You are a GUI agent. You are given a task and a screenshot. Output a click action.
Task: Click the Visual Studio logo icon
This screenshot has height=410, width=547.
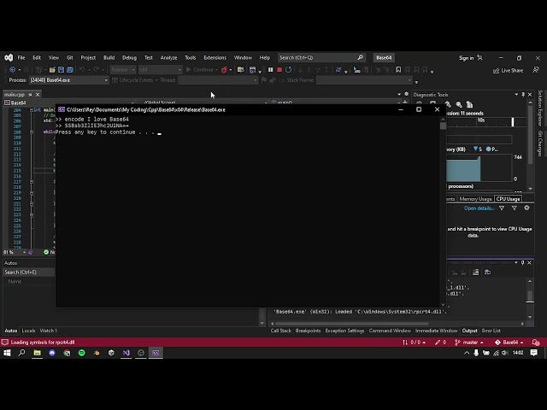click(9, 57)
